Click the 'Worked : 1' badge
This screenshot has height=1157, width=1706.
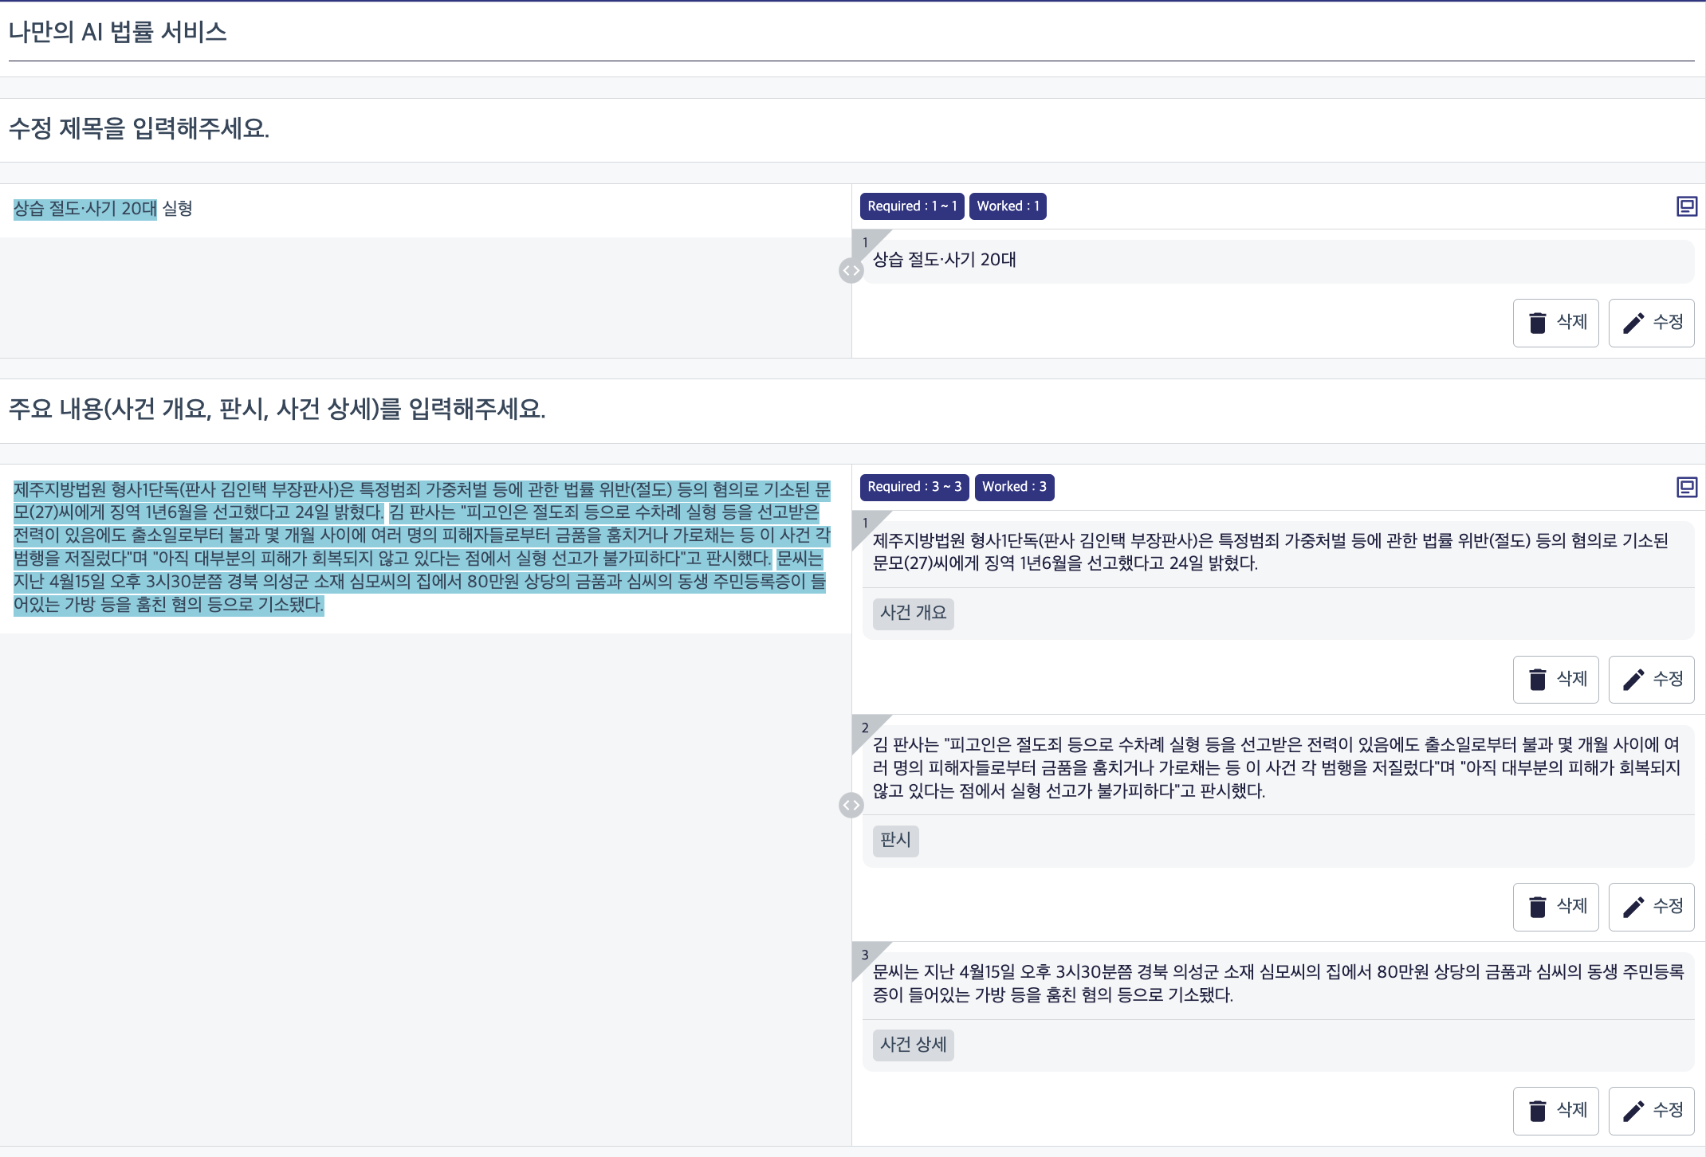[1008, 206]
